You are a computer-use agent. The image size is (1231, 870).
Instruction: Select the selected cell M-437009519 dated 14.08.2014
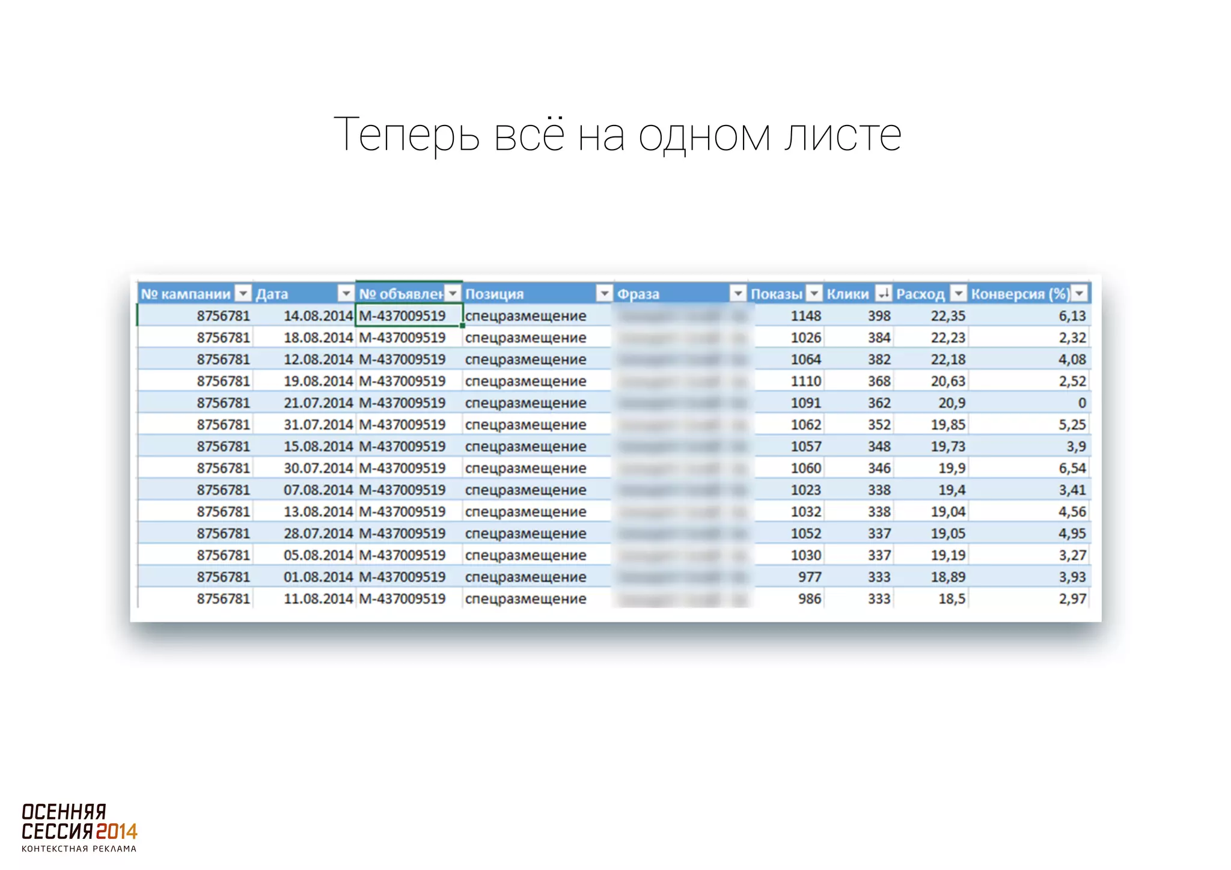(x=409, y=315)
